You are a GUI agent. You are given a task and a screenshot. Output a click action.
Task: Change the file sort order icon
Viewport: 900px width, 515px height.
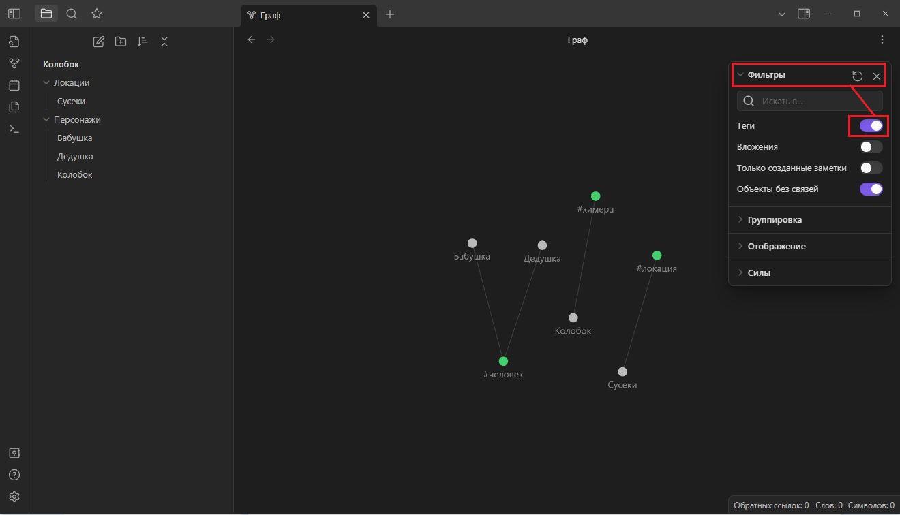[142, 42]
